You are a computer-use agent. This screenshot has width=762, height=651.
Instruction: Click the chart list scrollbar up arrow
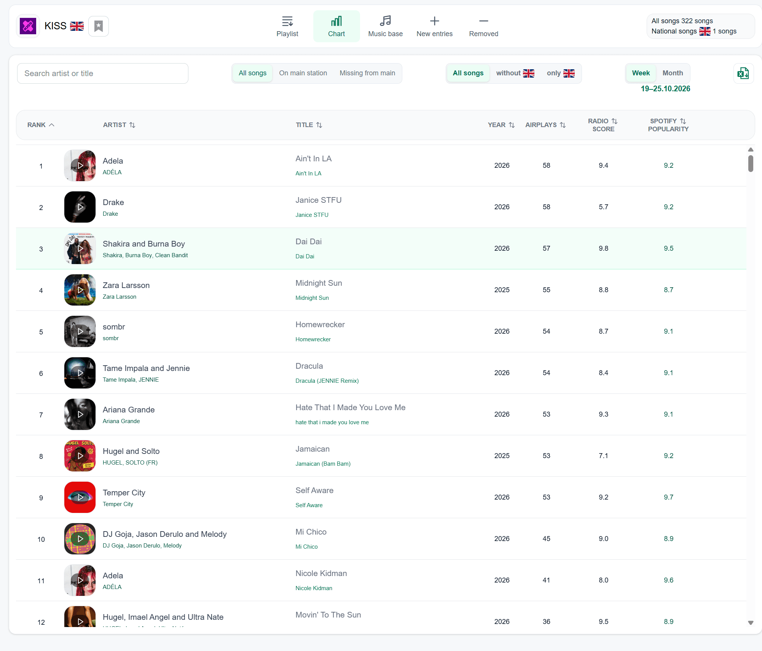click(751, 150)
